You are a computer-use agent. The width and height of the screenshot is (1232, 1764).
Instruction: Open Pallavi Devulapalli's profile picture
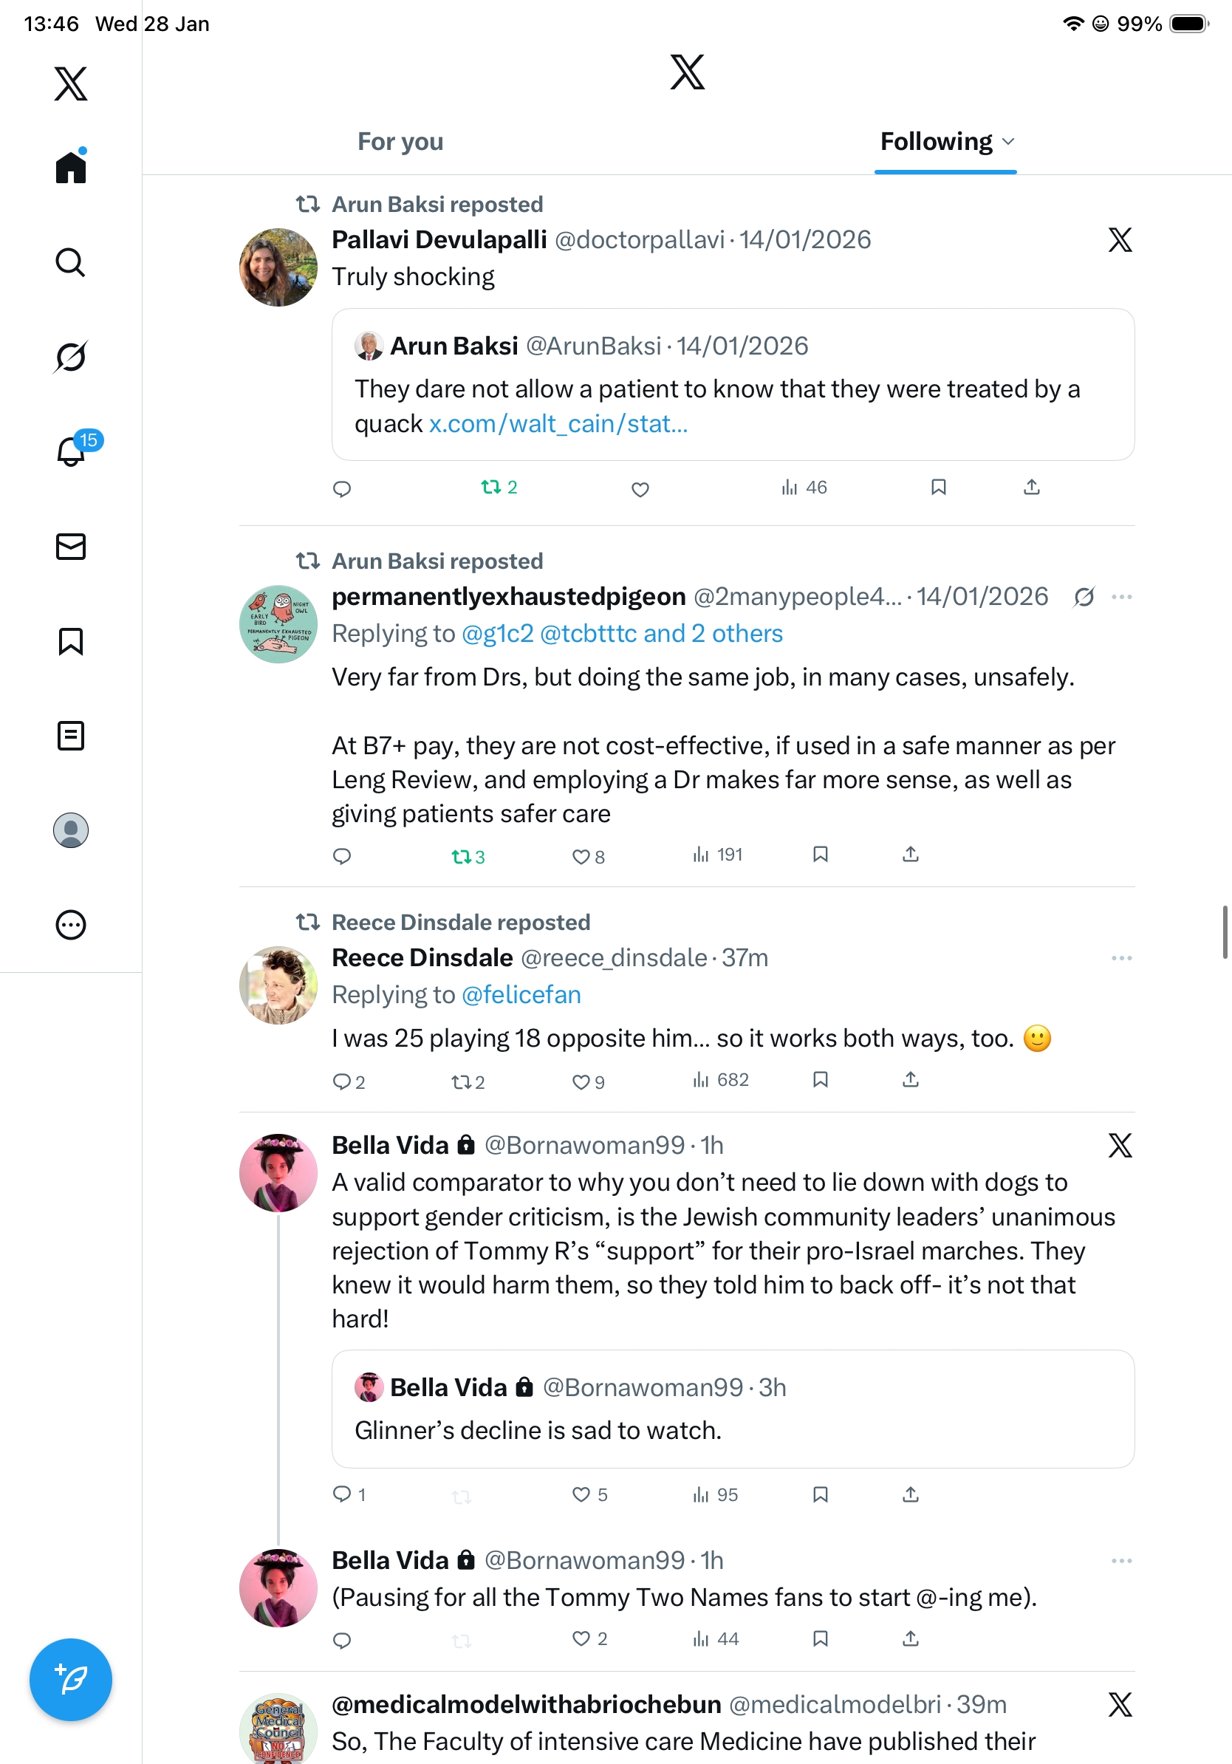click(278, 267)
